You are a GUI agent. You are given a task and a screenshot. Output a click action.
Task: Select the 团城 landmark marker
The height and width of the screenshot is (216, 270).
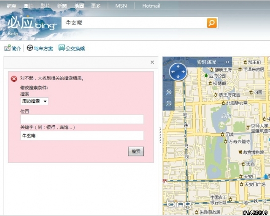(222, 134)
